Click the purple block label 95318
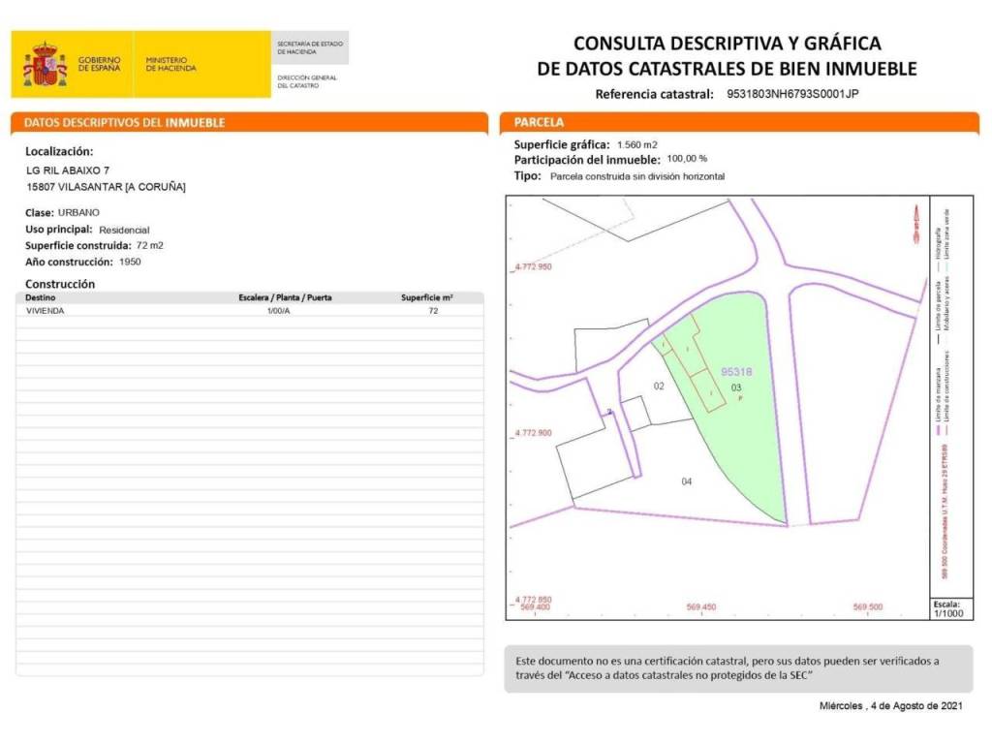The image size is (992, 744). [x=736, y=371]
